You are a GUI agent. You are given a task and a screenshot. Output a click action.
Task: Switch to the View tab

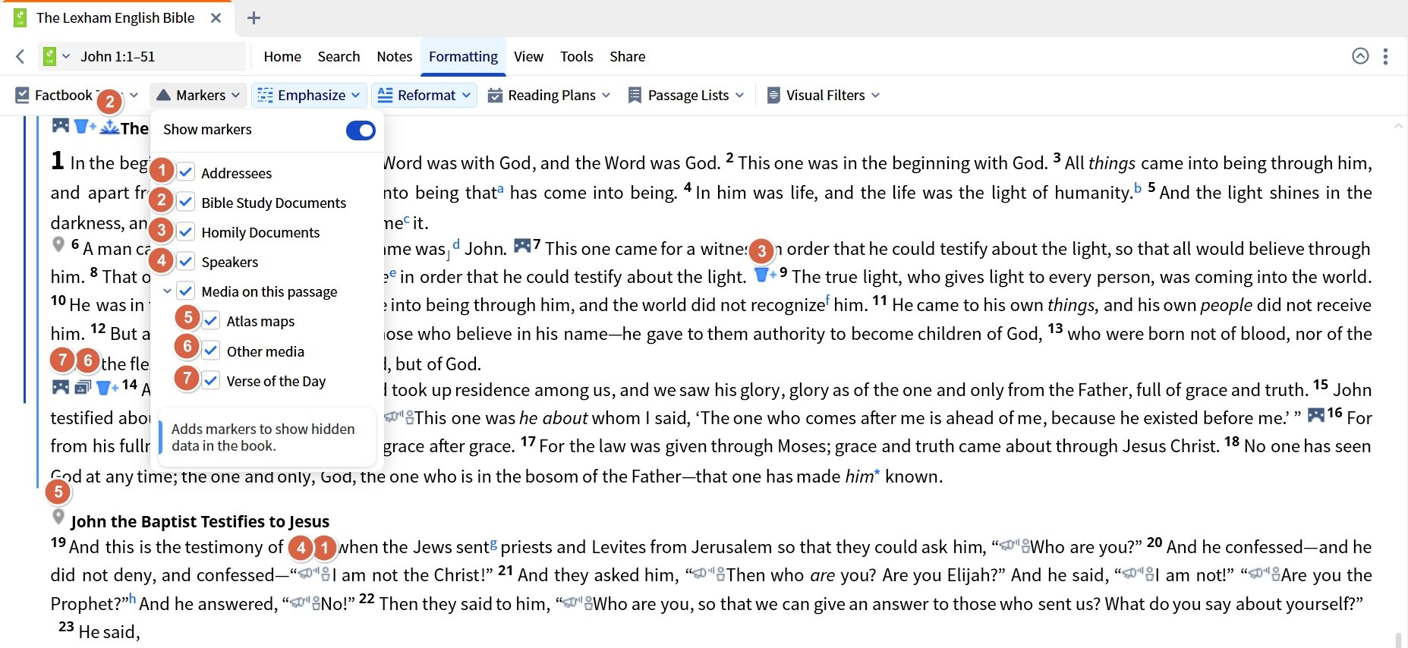point(528,56)
